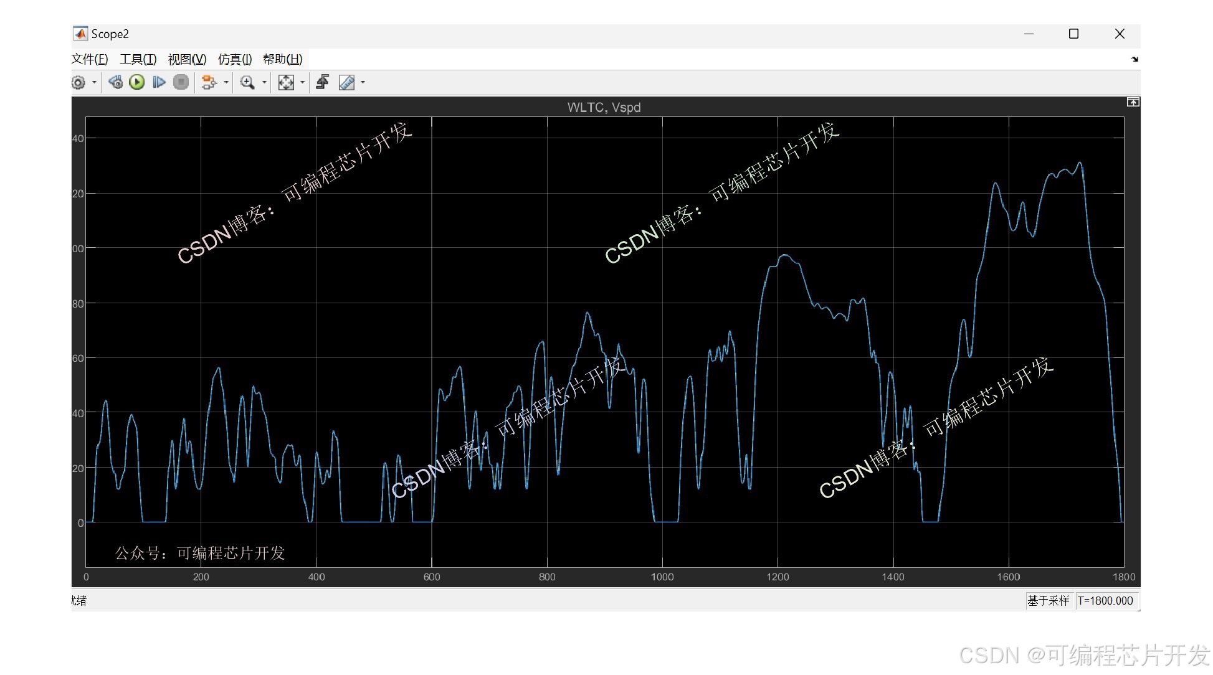Open the triggers tool icon
The width and height of the screenshot is (1213, 675).
323,82
